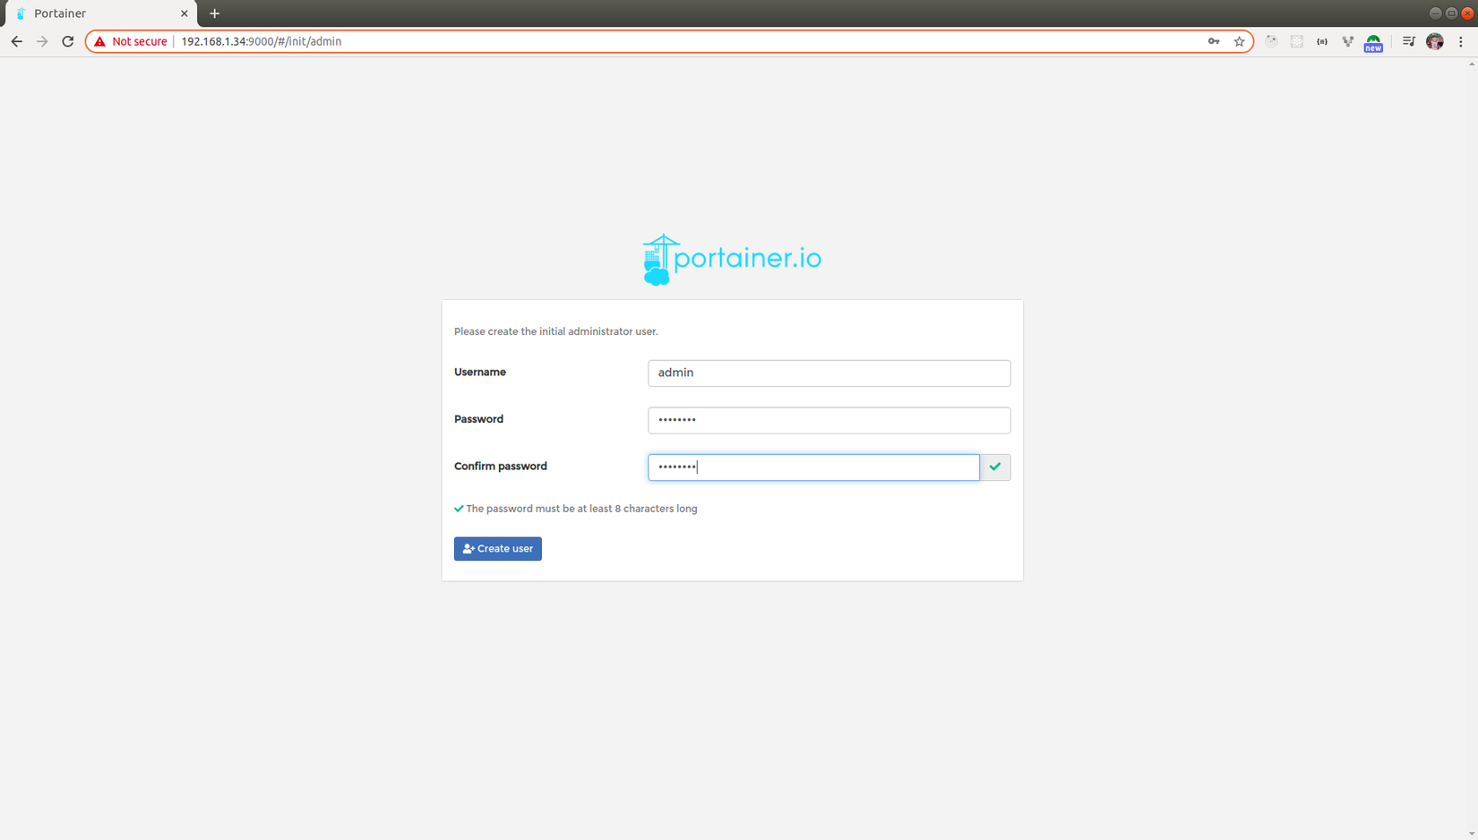Open the greyed-out circular target extension
The height and width of the screenshot is (840, 1478).
[1271, 41]
